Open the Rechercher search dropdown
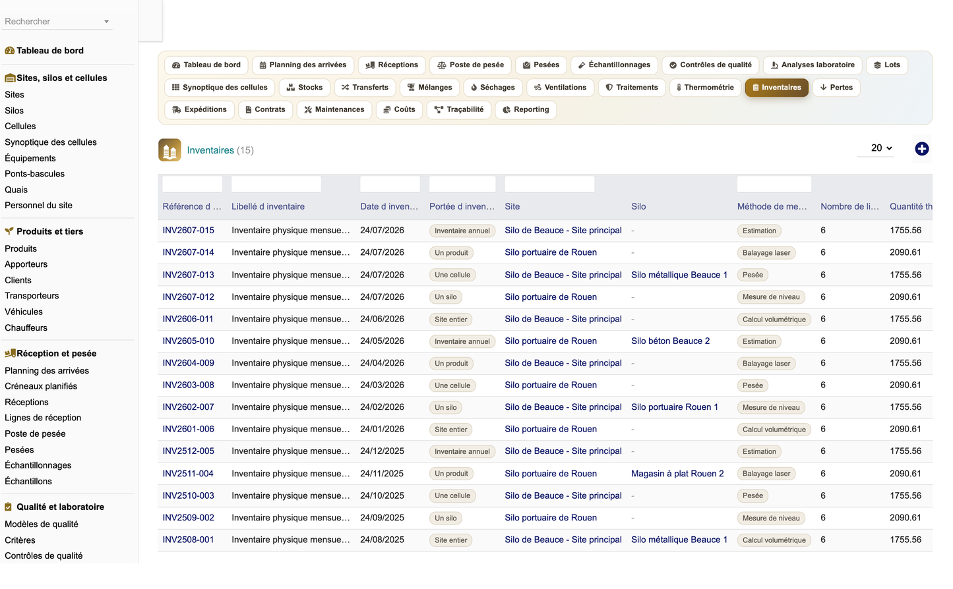This screenshot has height=589, width=953. point(57,22)
